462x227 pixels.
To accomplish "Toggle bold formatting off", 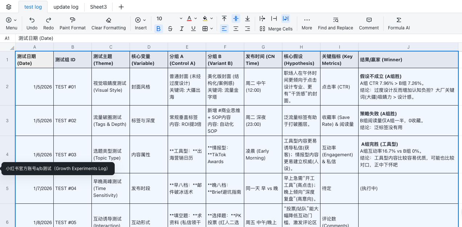I will click(x=159, y=28).
